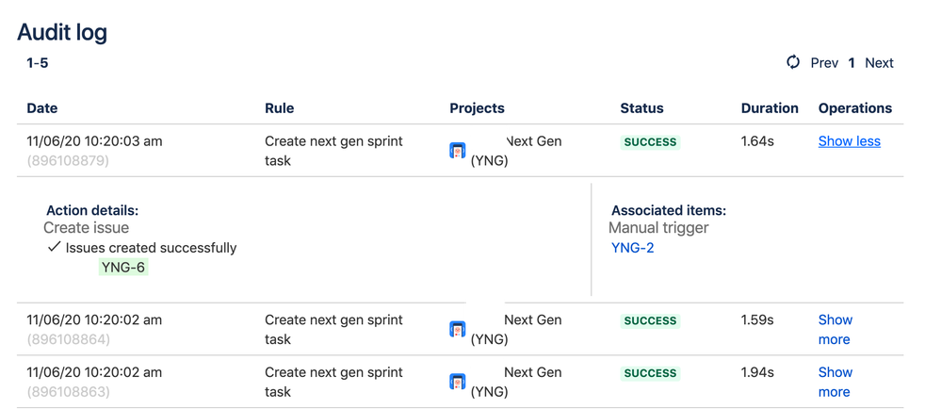Click the SUCCESS status badge in the third row
The width and height of the screenshot is (941, 409).
click(x=650, y=373)
